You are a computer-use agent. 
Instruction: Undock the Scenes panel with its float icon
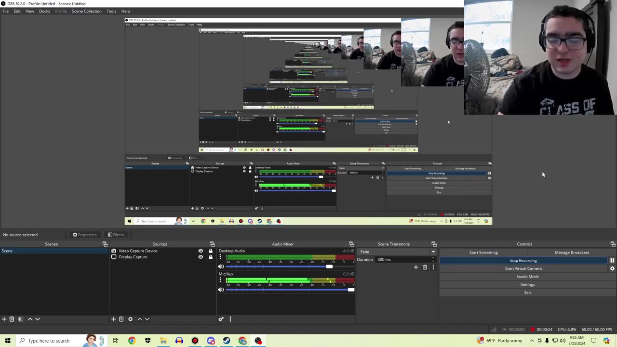pyautogui.click(x=105, y=244)
